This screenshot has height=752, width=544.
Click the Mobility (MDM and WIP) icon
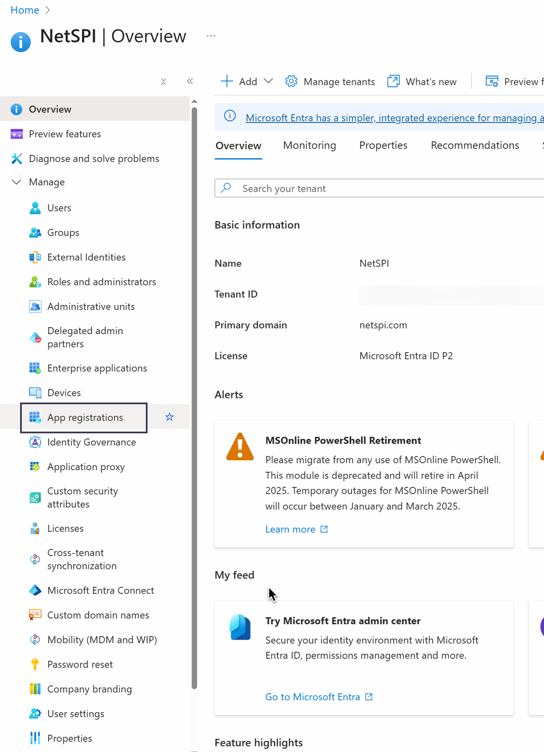(35, 640)
